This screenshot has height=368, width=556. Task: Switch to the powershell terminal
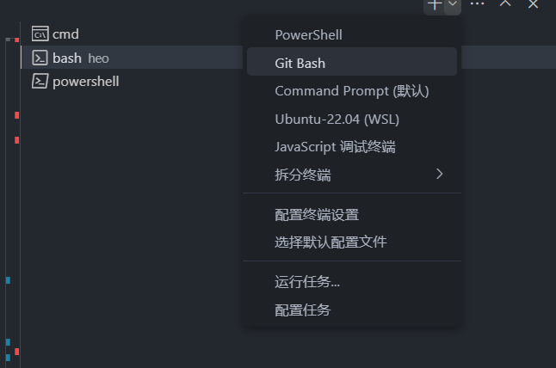point(85,81)
